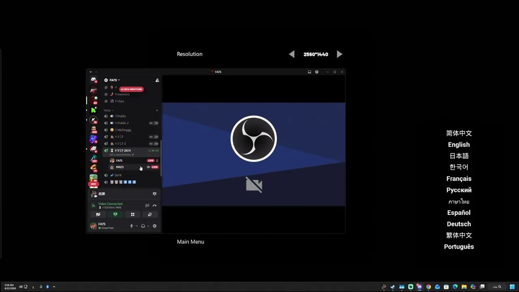Open the invite people icon beside FA7S
This screenshot has width=519, height=292.
point(157,80)
